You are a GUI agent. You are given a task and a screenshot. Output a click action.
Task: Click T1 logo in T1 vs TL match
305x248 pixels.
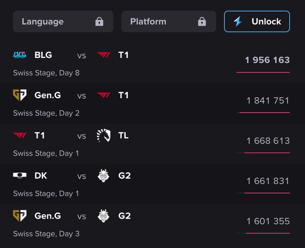pyautogui.click(x=20, y=135)
